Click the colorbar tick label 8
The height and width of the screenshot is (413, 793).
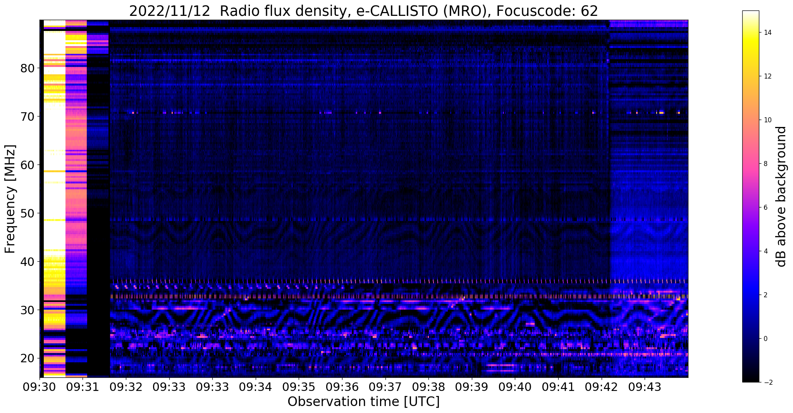(765, 164)
